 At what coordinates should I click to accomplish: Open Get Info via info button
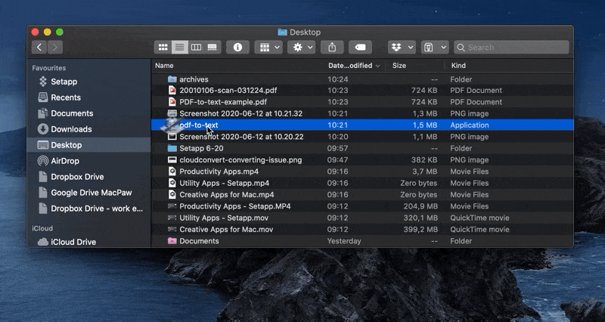237,48
